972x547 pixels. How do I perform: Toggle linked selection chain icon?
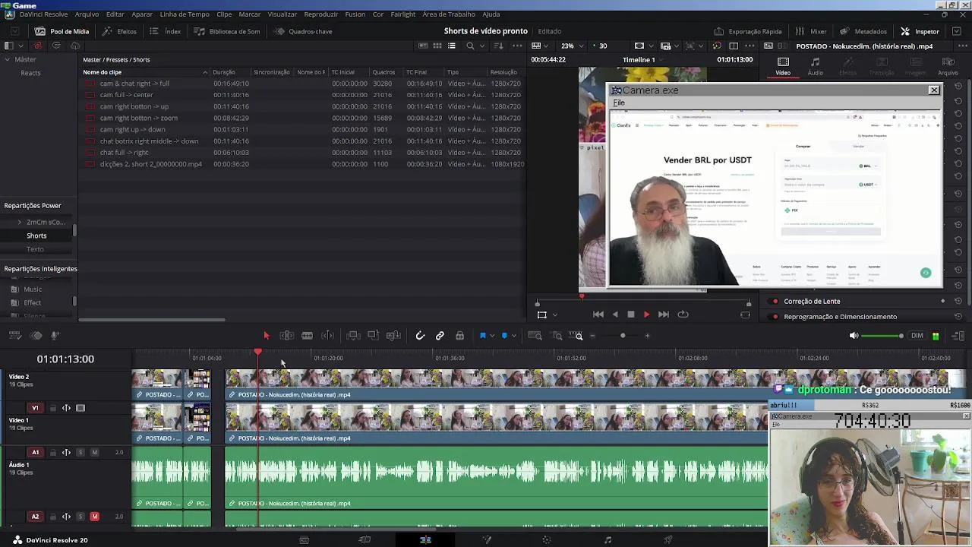click(440, 336)
